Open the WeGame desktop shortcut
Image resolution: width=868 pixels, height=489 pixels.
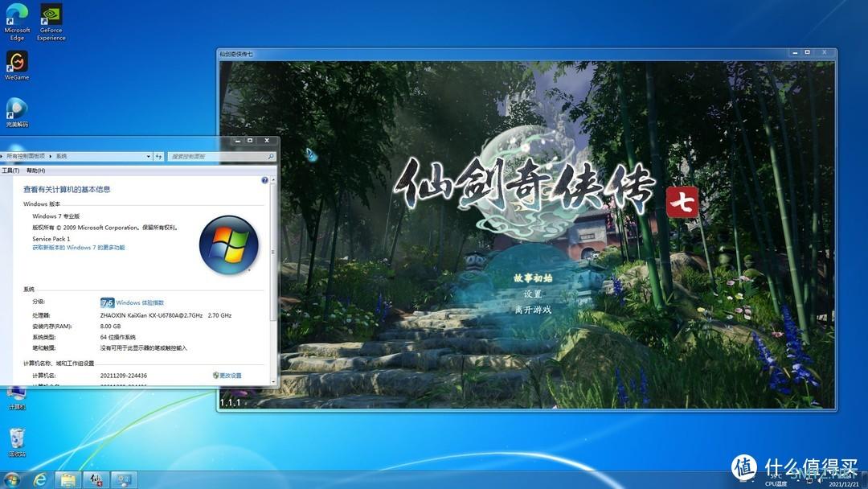[x=17, y=66]
